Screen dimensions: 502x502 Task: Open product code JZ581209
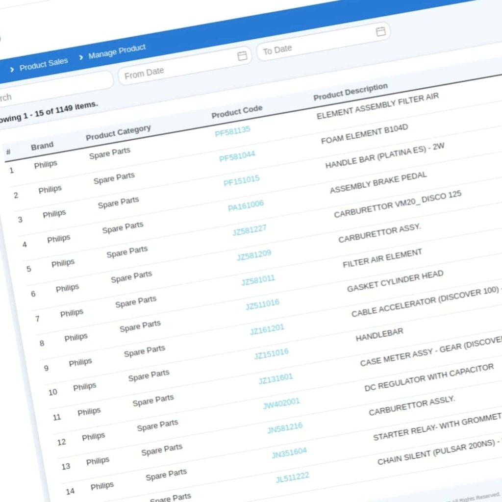point(254,255)
